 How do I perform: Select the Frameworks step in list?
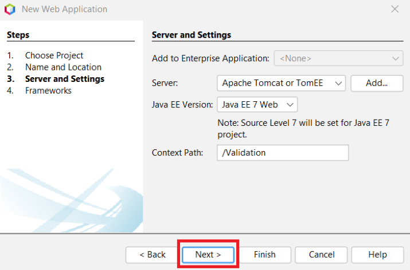pos(48,90)
